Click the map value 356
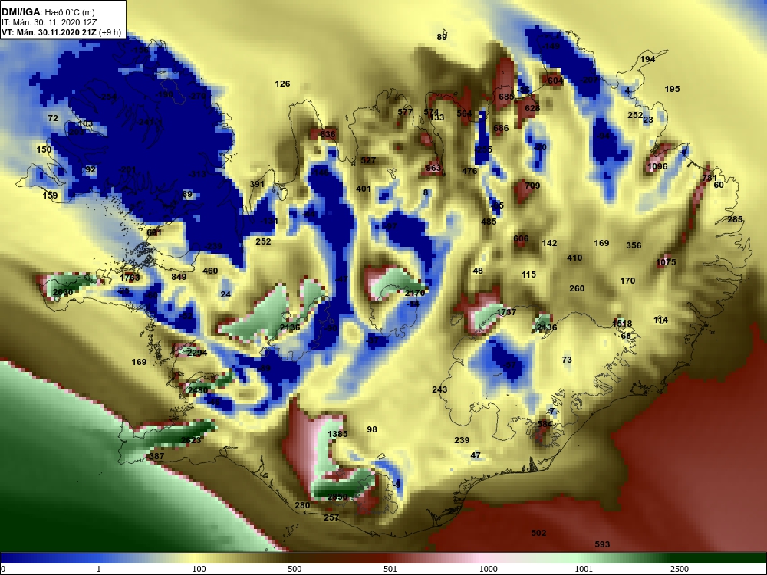 634,245
